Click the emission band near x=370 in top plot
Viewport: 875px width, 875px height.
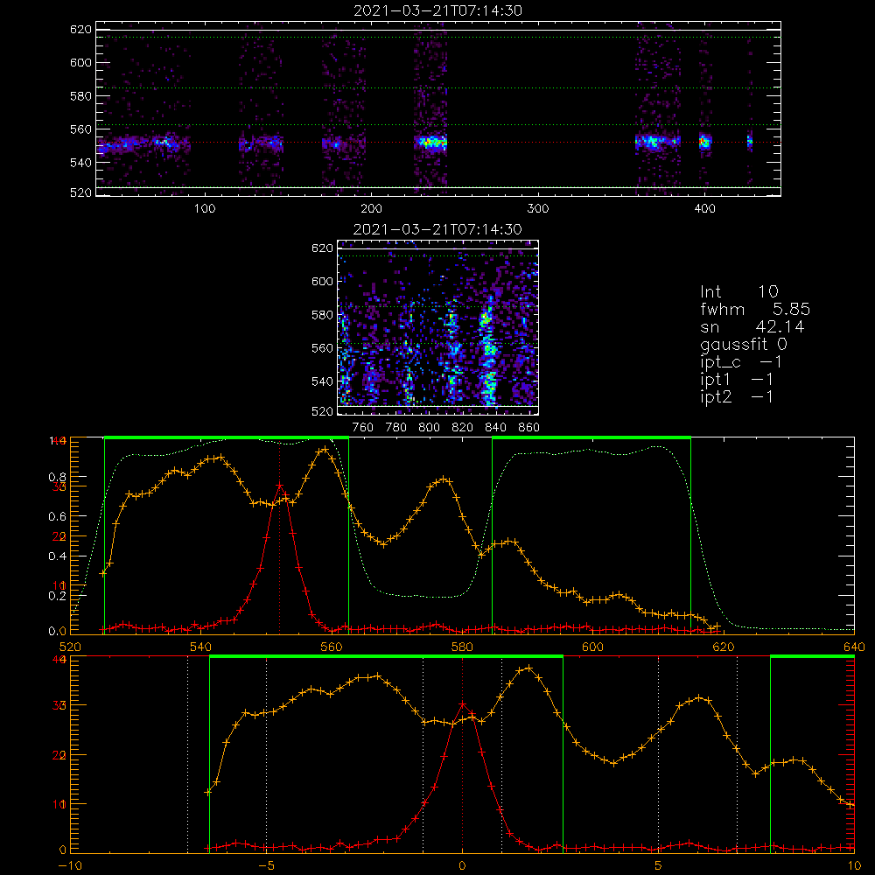657,141
